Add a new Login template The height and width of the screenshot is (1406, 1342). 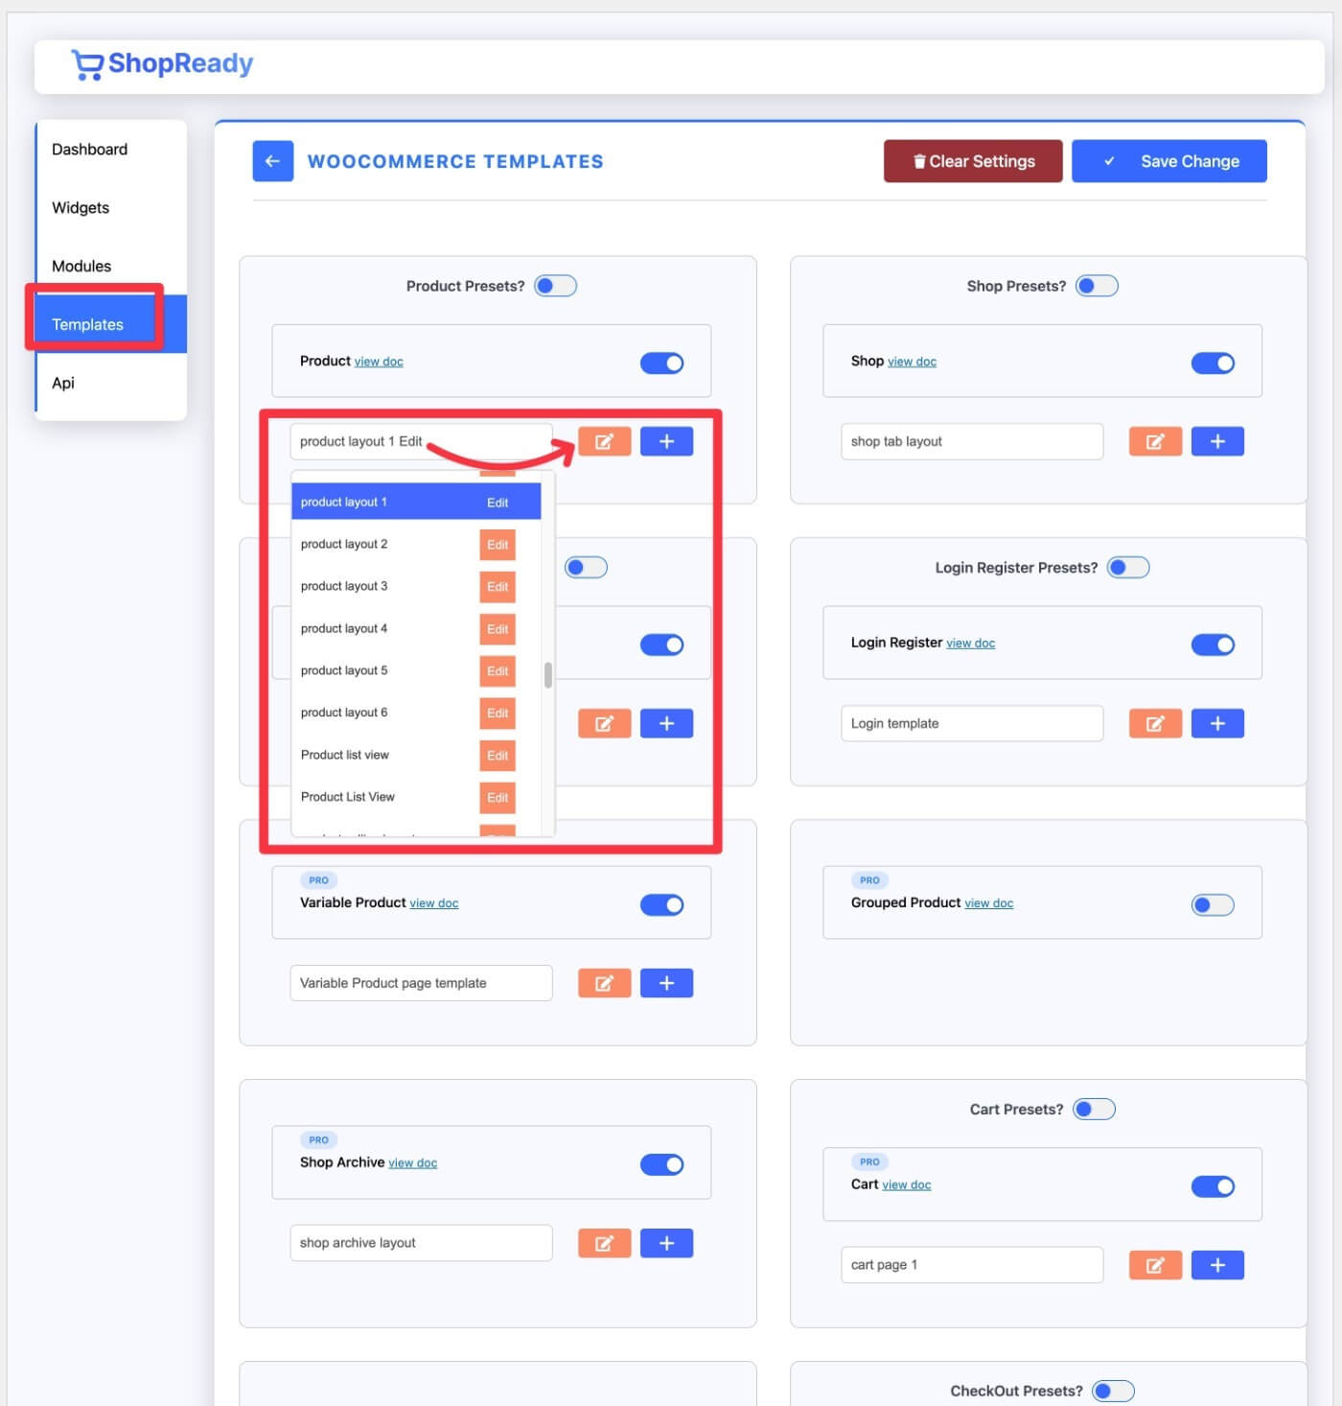point(1217,723)
